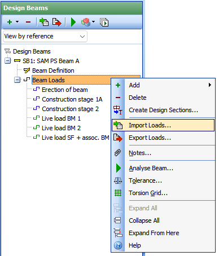Select the Beam Definition tree item
Image resolution: width=219 pixels, height=256 pixels.
(53, 70)
